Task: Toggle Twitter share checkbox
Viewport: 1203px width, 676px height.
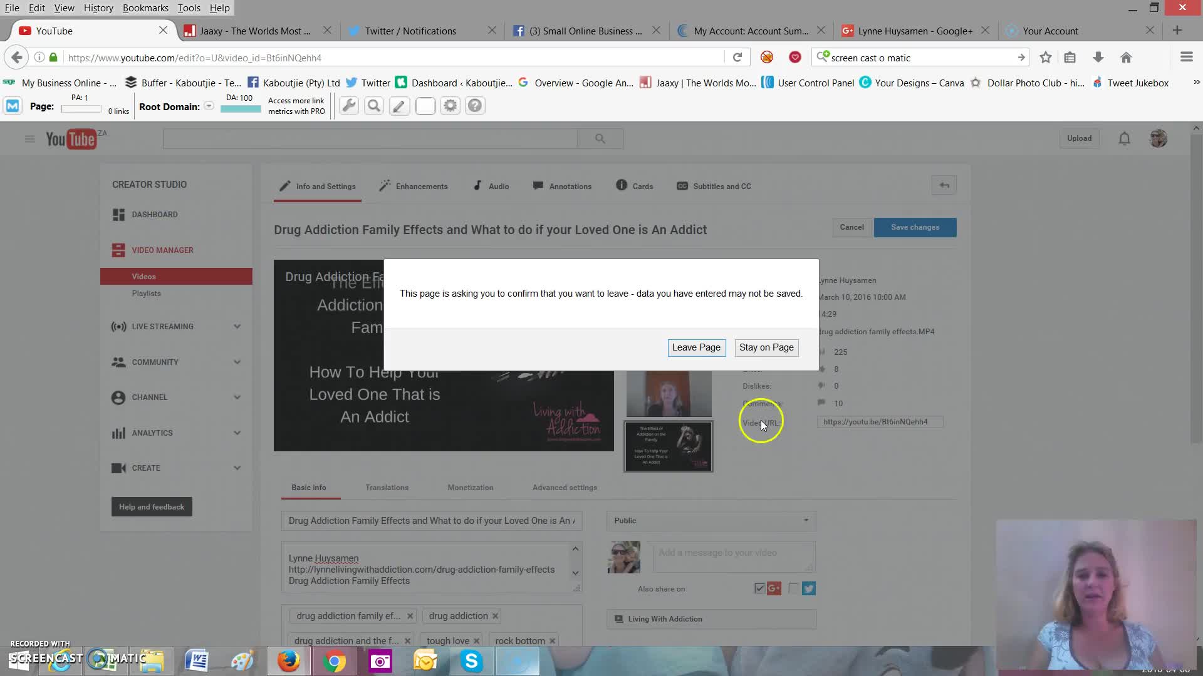Action: tap(793, 588)
